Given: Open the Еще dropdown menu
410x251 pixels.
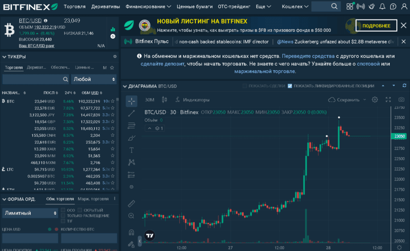Looking at the screenshot, I should [x=263, y=7].
